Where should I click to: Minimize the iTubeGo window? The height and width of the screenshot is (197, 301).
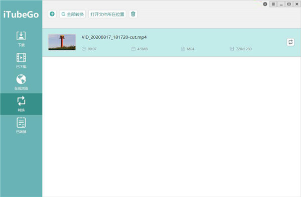[281, 4]
